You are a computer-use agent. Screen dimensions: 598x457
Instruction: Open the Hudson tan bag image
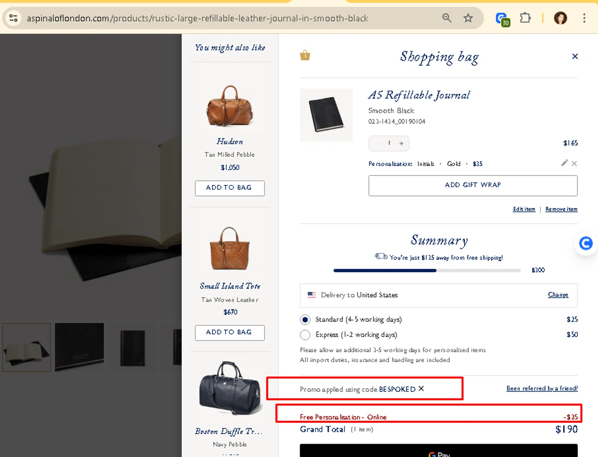230,106
